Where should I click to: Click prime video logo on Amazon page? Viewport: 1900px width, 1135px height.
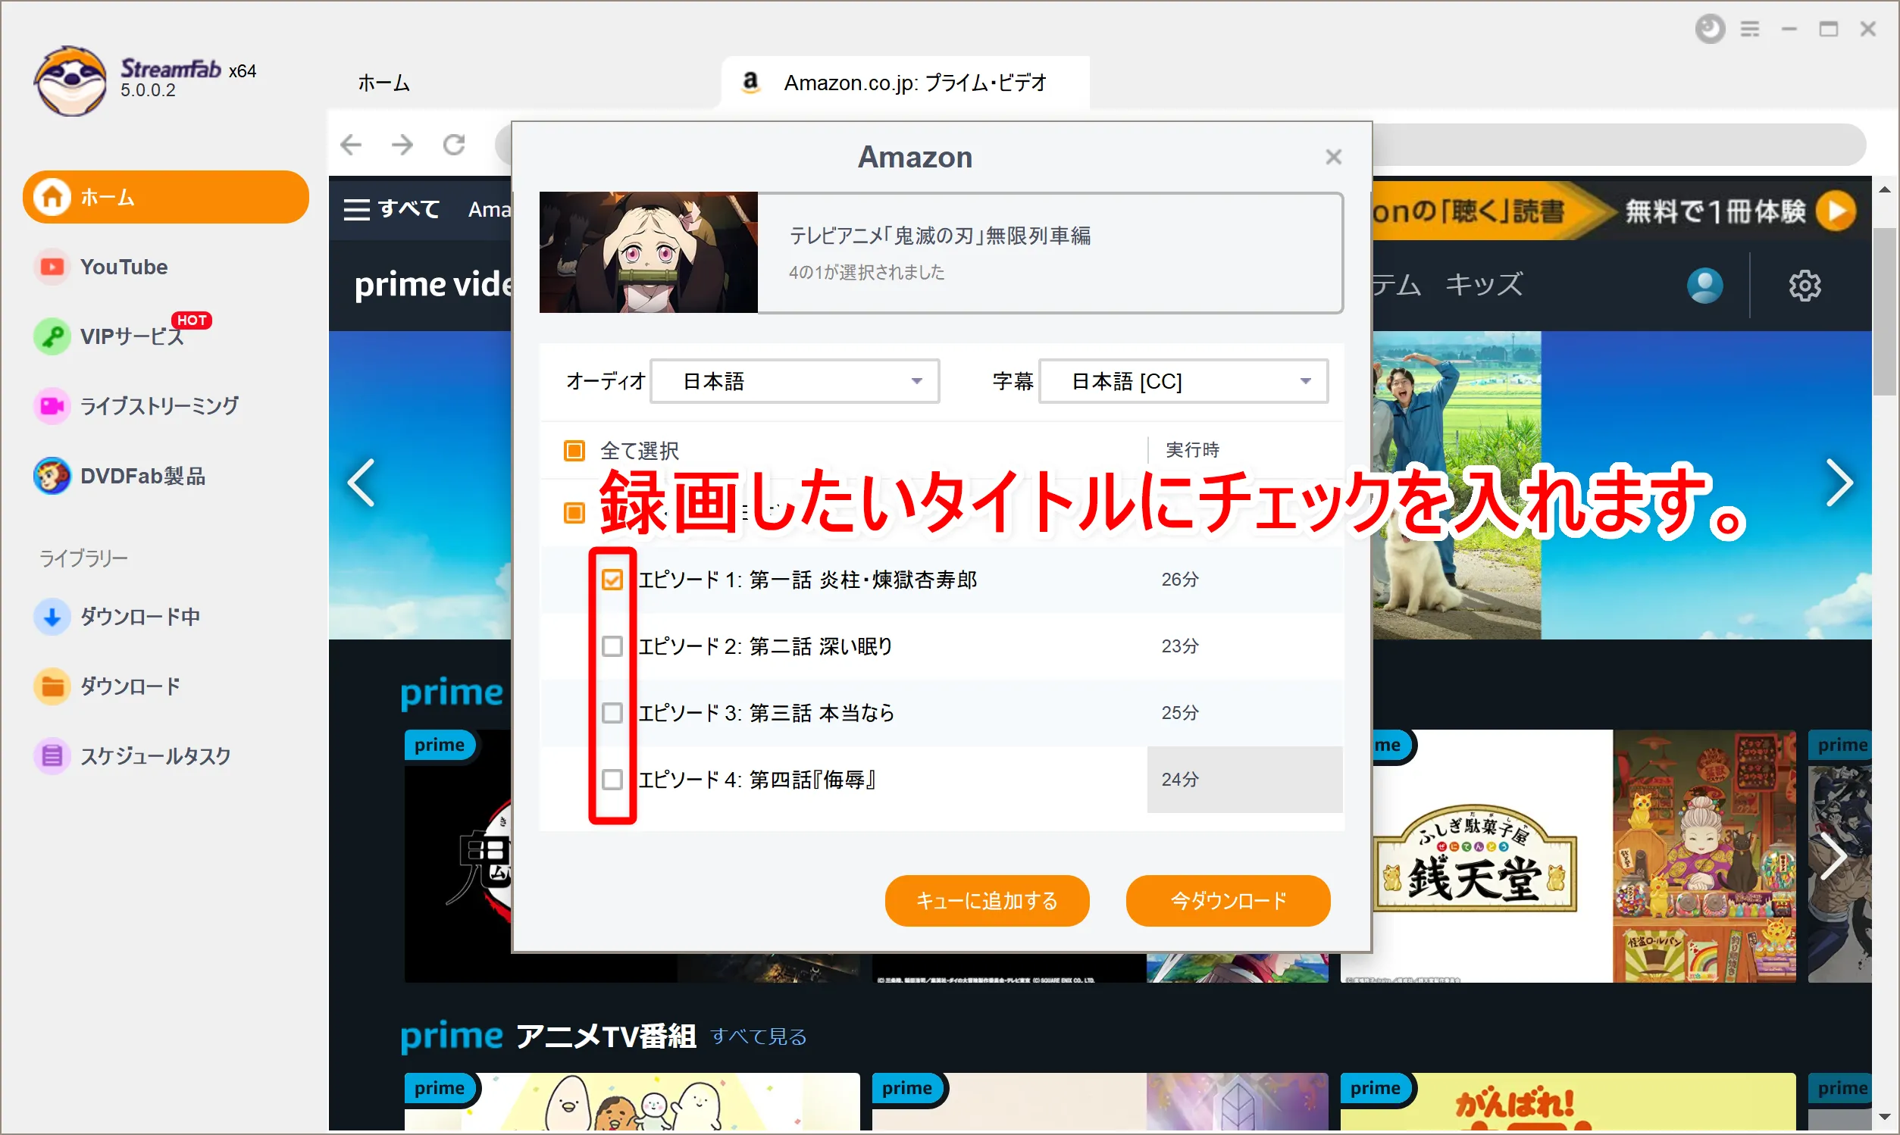pyautogui.click(x=434, y=285)
